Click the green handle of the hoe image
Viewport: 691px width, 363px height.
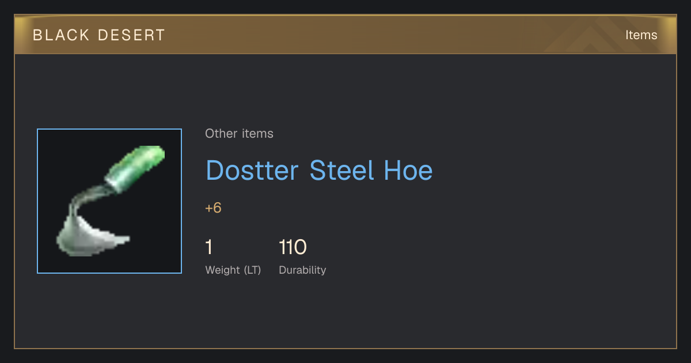pos(136,168)
